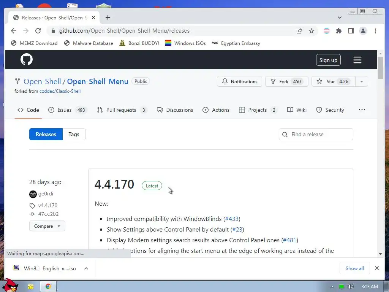Open the volume speaker tray icon
The width and height of the screenshot is (389, 292).
pyautogui.click(x=350, y=287)
